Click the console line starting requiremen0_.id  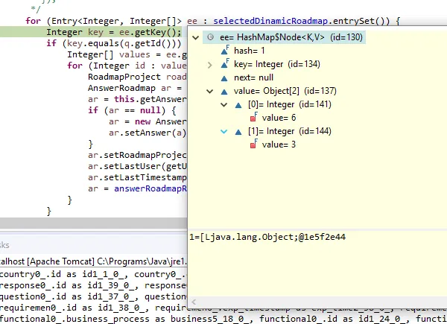click(93, 308)
